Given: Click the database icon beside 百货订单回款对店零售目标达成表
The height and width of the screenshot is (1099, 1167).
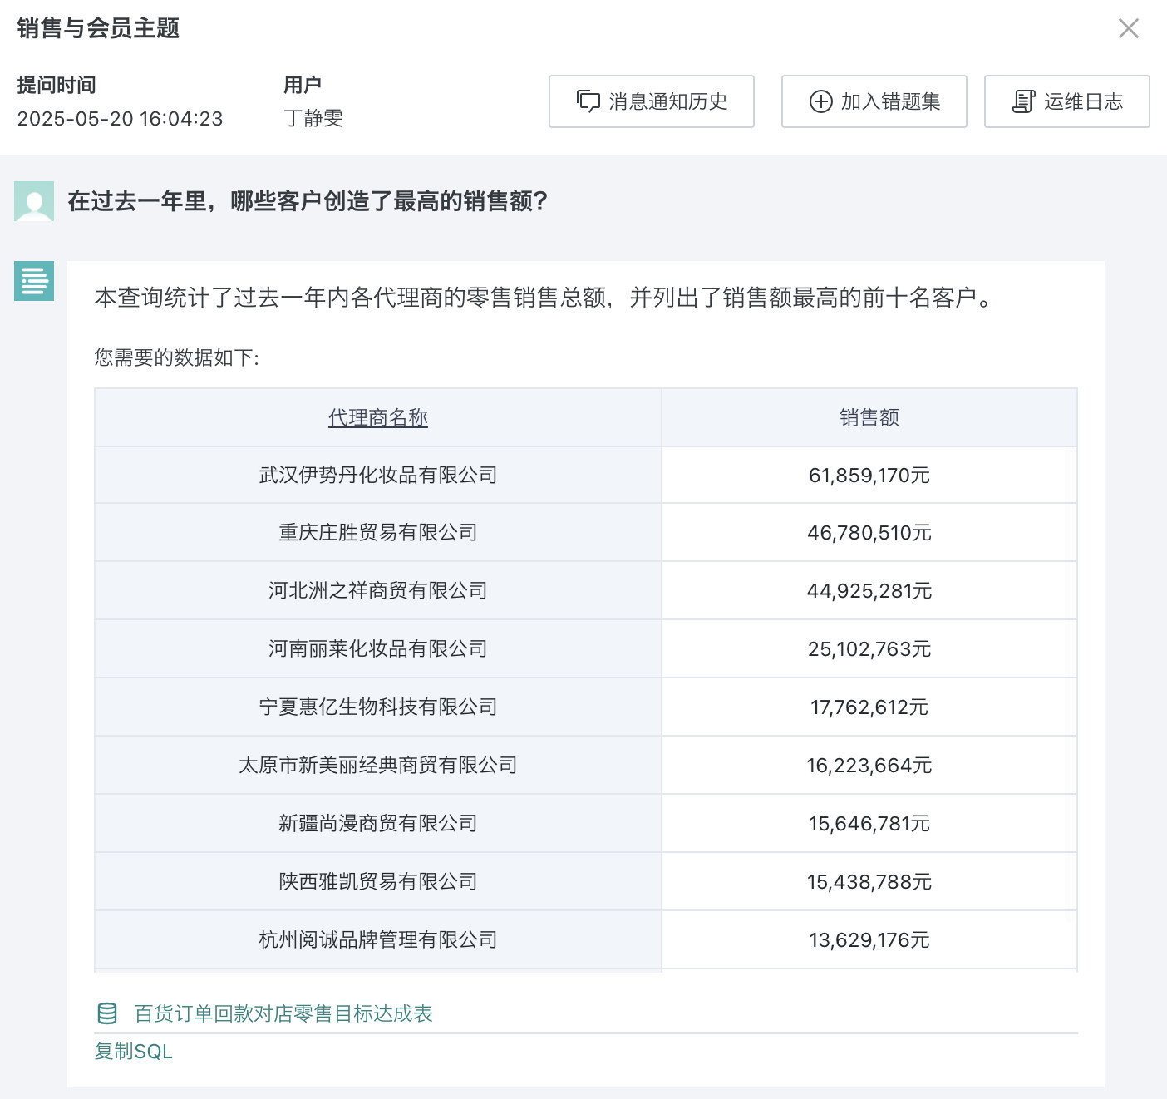Looking at the screenshot, I should tap(107, 1013).
